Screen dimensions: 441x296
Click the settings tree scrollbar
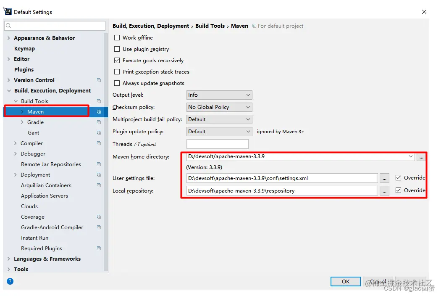[106, 152]
